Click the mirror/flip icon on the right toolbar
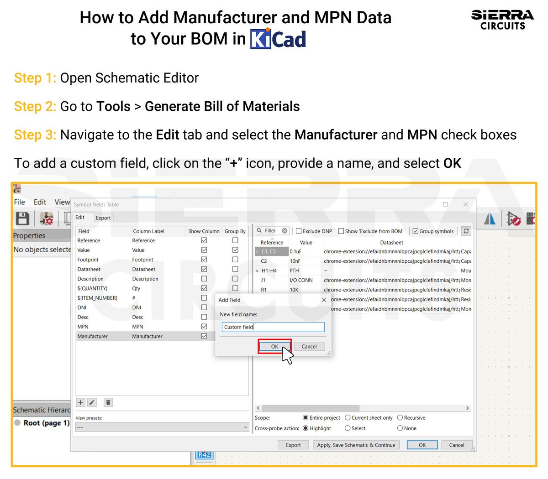This screenshot has height=479, width=548. point(490,219)
